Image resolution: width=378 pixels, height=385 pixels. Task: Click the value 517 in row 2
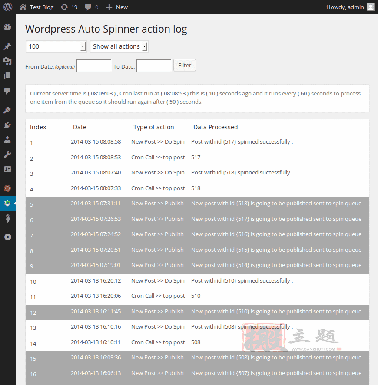(x=196, y=158)
